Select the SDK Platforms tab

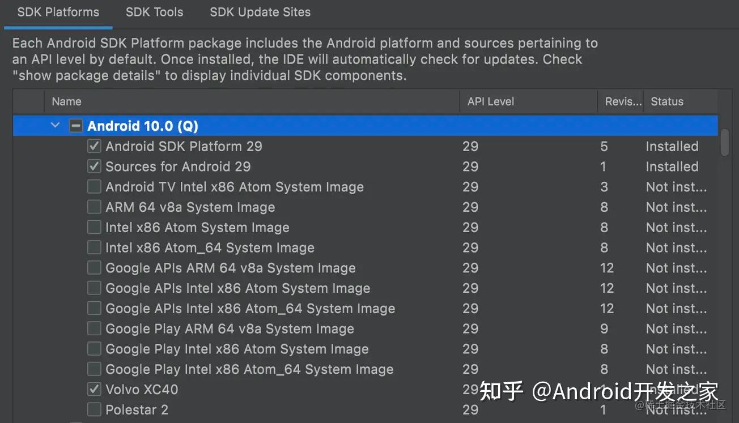pos(58,12)
